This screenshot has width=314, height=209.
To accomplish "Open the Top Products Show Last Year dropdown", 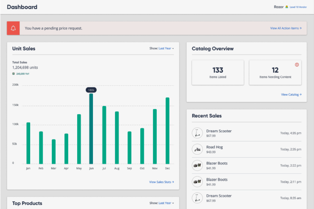I will click(x=166, y=203).
